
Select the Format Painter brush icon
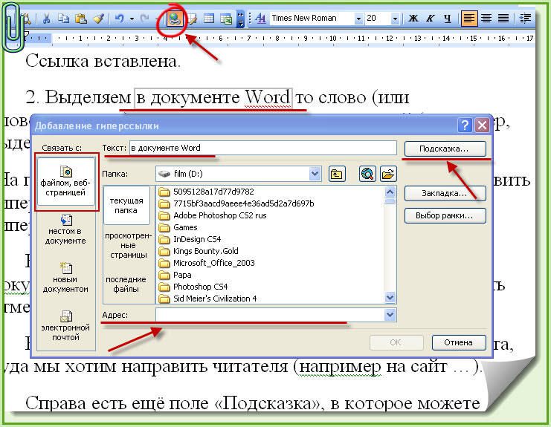pos(99,19)
